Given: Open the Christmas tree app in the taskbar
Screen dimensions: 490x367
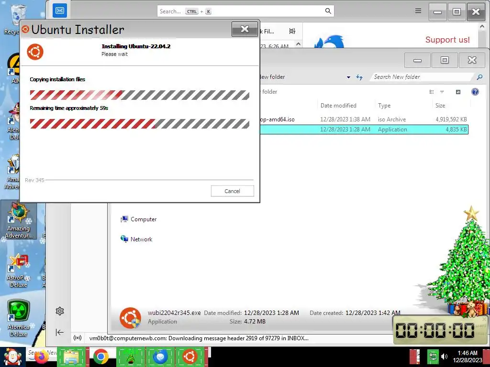Looking at the screenshot, I should coord(130,357).
